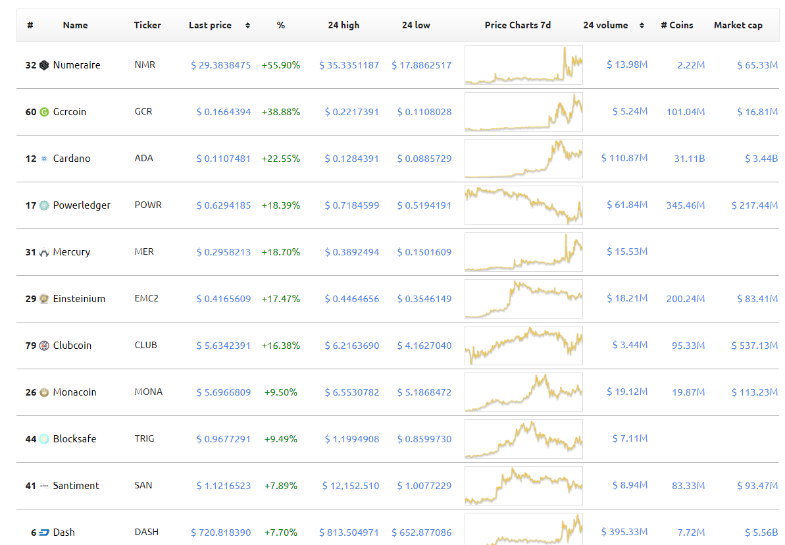Select the Dash volume $ 395.33M

tap(624, 532)
